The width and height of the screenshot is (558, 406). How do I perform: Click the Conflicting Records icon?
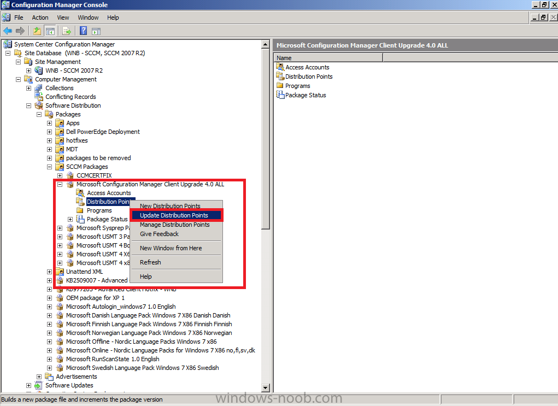(39, 97)
